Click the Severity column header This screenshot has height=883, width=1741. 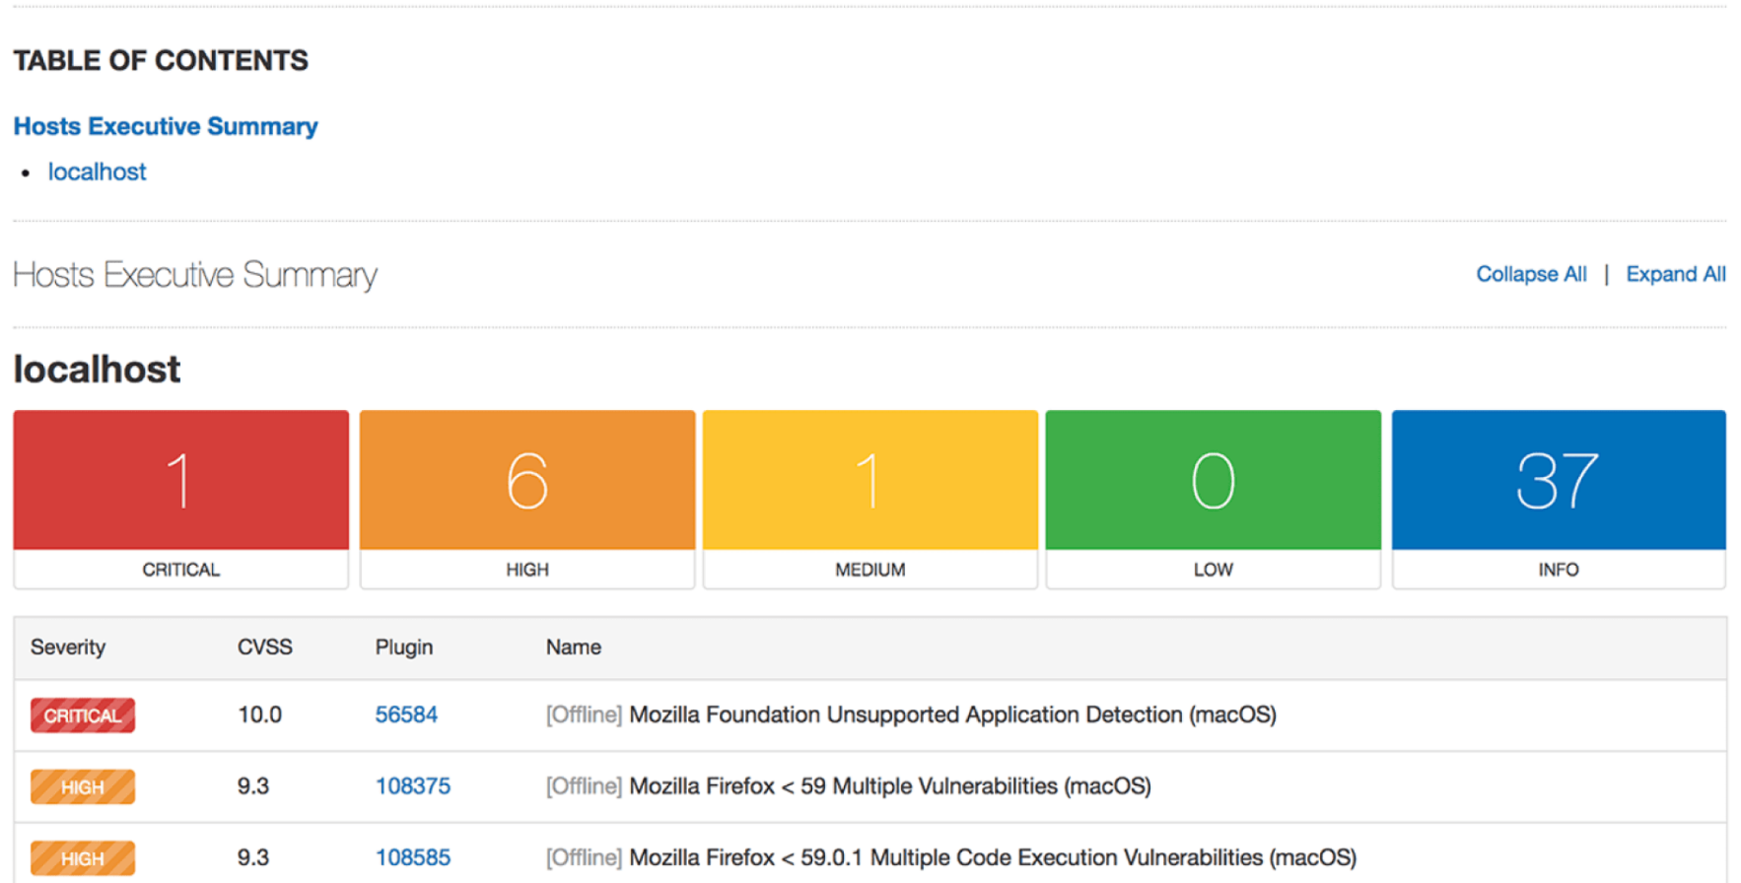point(68,647)
